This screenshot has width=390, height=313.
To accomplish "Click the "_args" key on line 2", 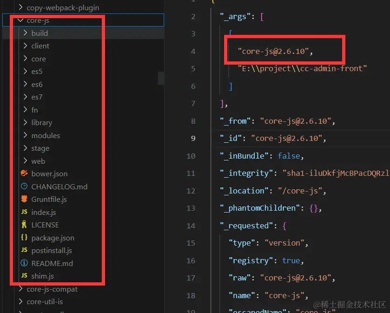I will pos(235,17).
